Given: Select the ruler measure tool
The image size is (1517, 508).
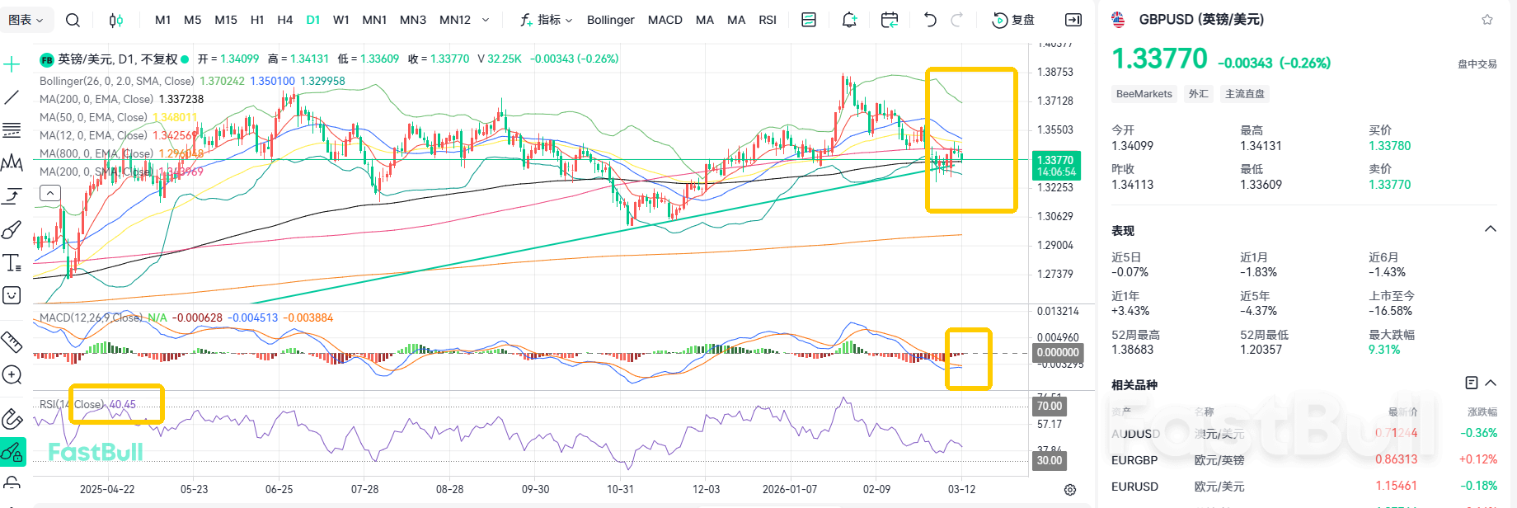Looking at the screenshot, I should tap(12, 341).
